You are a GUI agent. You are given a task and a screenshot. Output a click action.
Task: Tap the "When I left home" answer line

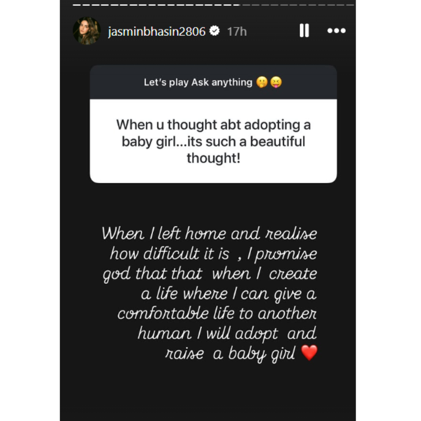(x=209, y=233)
